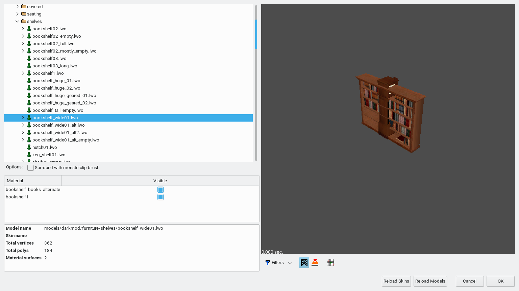Image resolution: width=519 pixels, height=291 pixels.
Task: Uncheck visibility for bookshelf_books_alternate material
Action: click(160, 190)
